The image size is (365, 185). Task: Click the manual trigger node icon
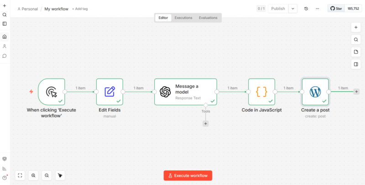pyautogui.click(x=52, y=92)
